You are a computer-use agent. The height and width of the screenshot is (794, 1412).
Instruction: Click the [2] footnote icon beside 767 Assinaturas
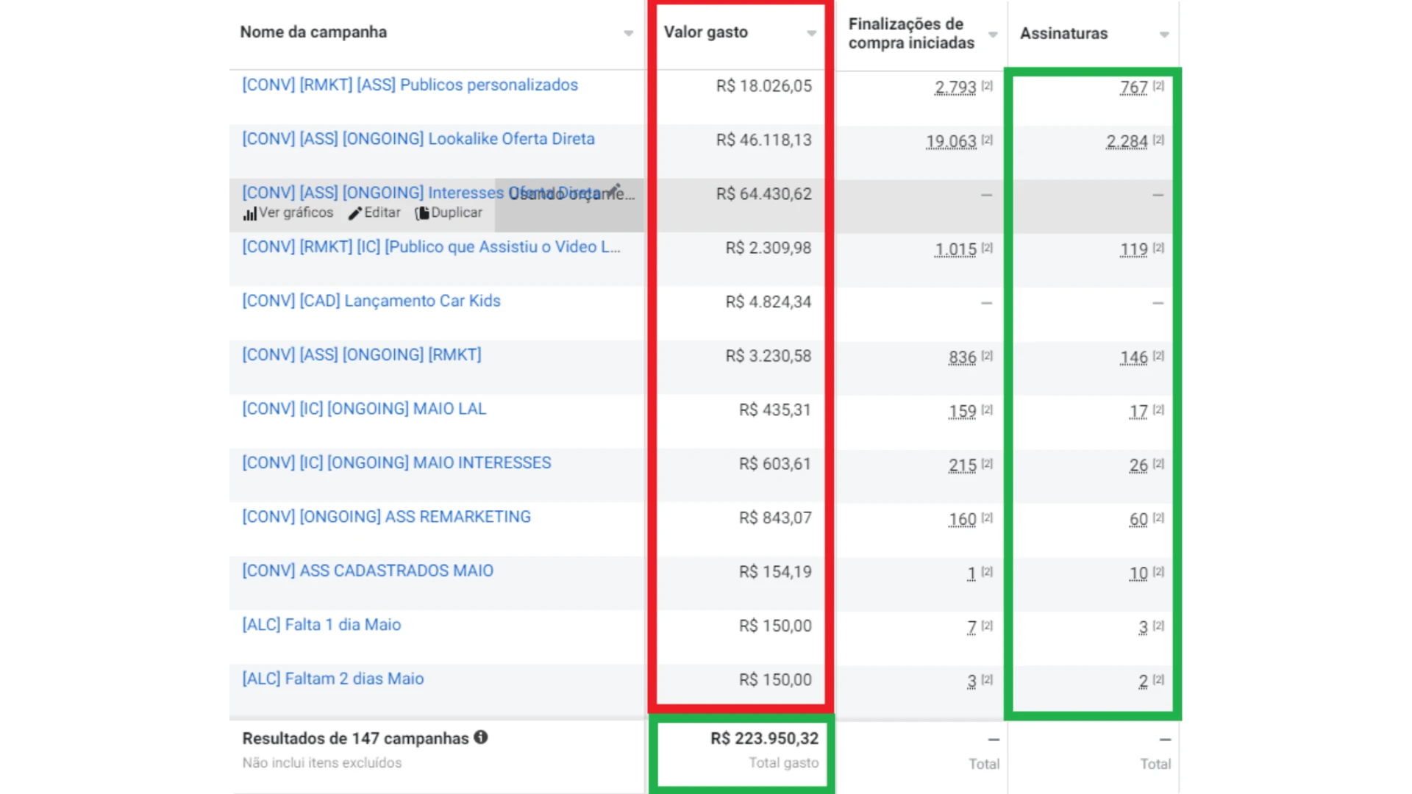coord(1158,86)
